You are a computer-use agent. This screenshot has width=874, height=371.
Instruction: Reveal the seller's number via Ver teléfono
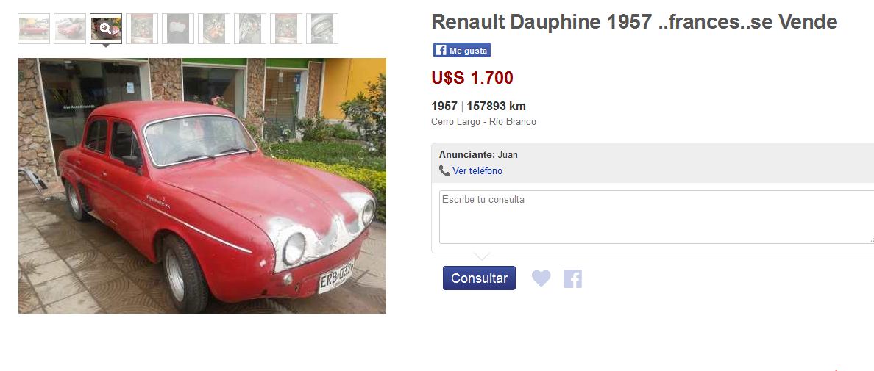click(x=477, y=170)
